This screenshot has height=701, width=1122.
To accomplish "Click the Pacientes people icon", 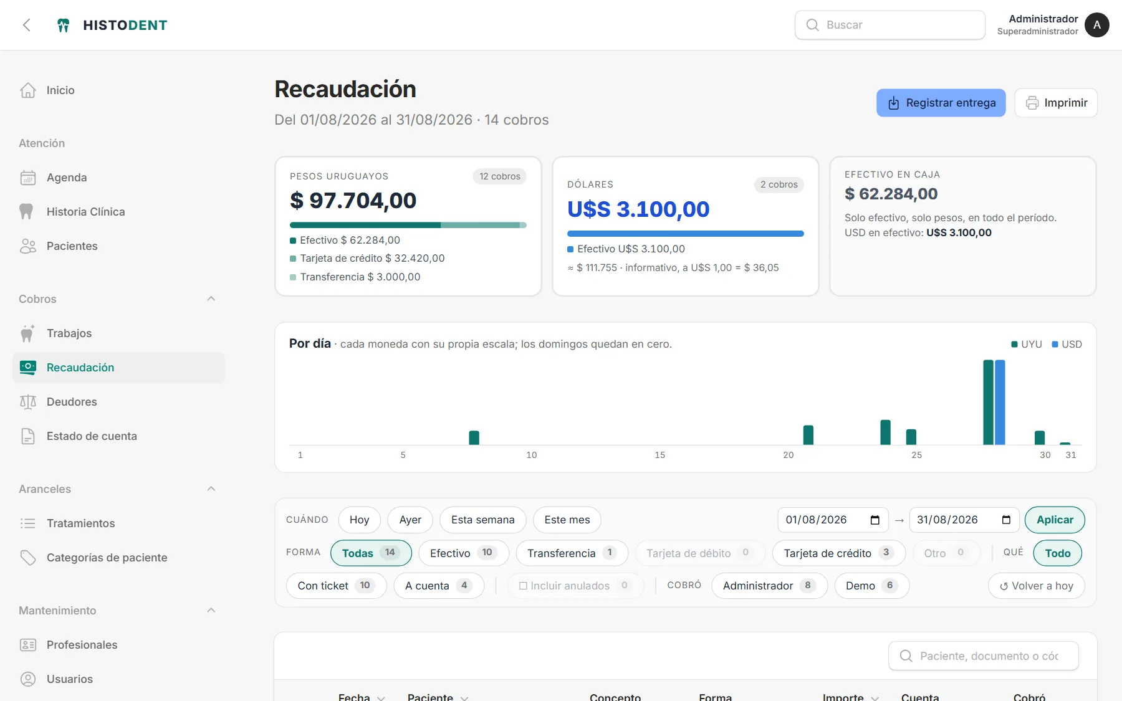I will pos(28,246).
